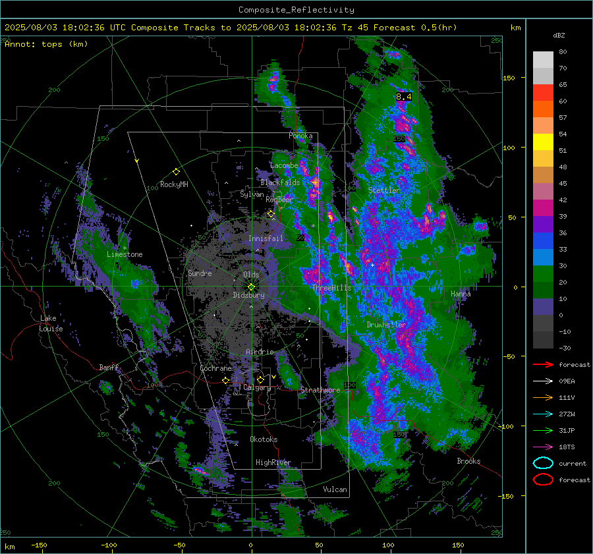The image size is (593, 554).
Task: Click the Okotoks city label
Action: pos(264,439)
